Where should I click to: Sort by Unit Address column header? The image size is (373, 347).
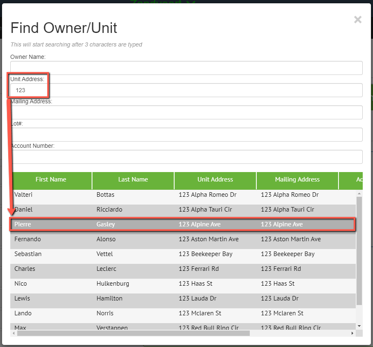point(215,179)
